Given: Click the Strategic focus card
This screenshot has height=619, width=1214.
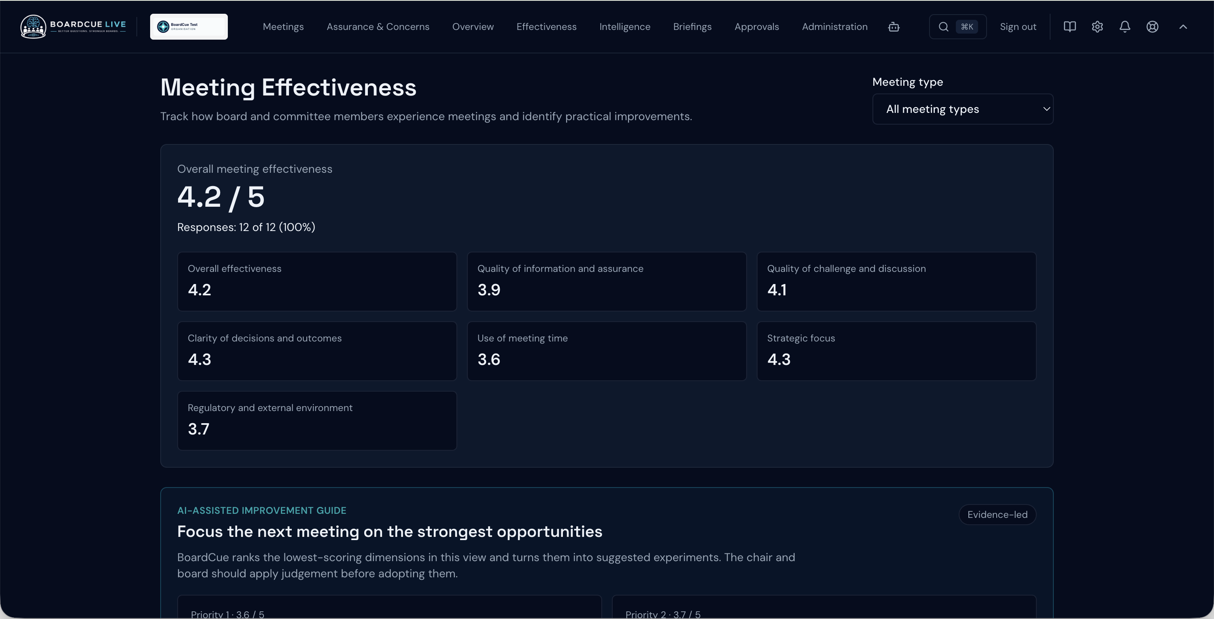Looking at the screenshot, I should click(x=896, y=351).
